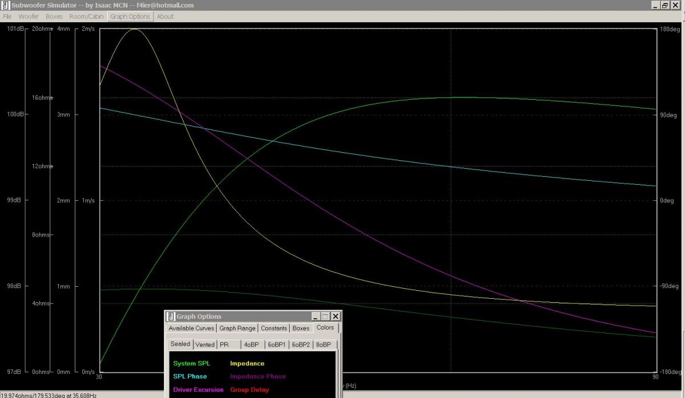Screen dimensions: 685x398
Task: Open the File menu
Action: coord(7,17)
